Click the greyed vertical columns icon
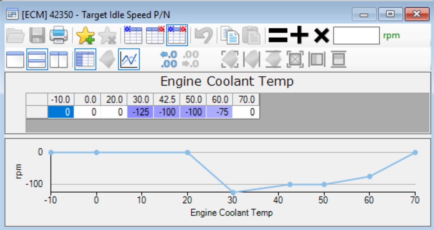Screen dimensions: 434x230 [x=317, y=59]
